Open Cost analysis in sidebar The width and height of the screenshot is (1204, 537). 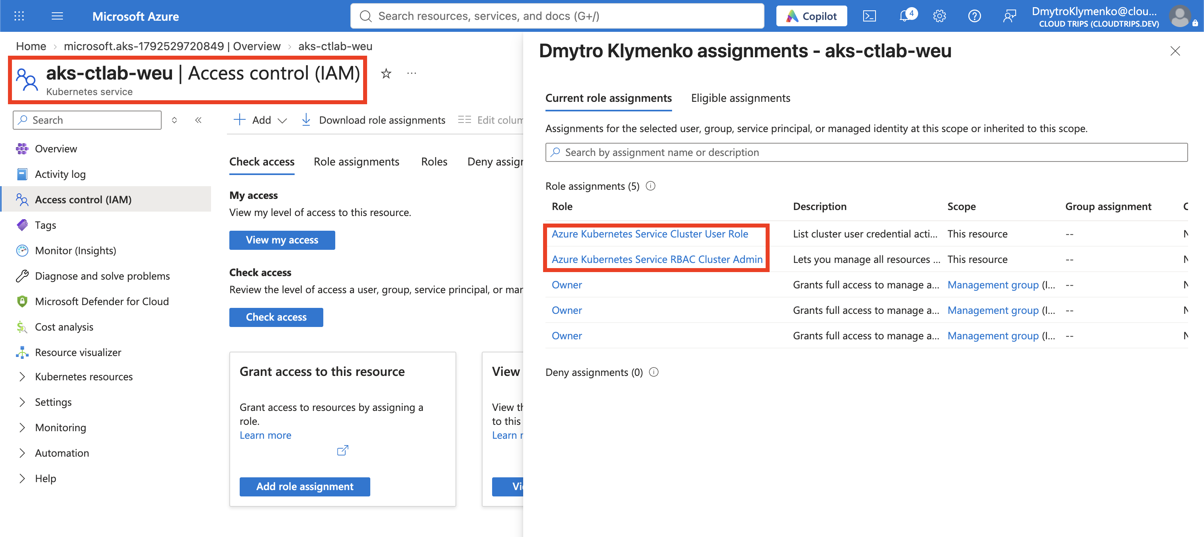[x=64, y=327]
